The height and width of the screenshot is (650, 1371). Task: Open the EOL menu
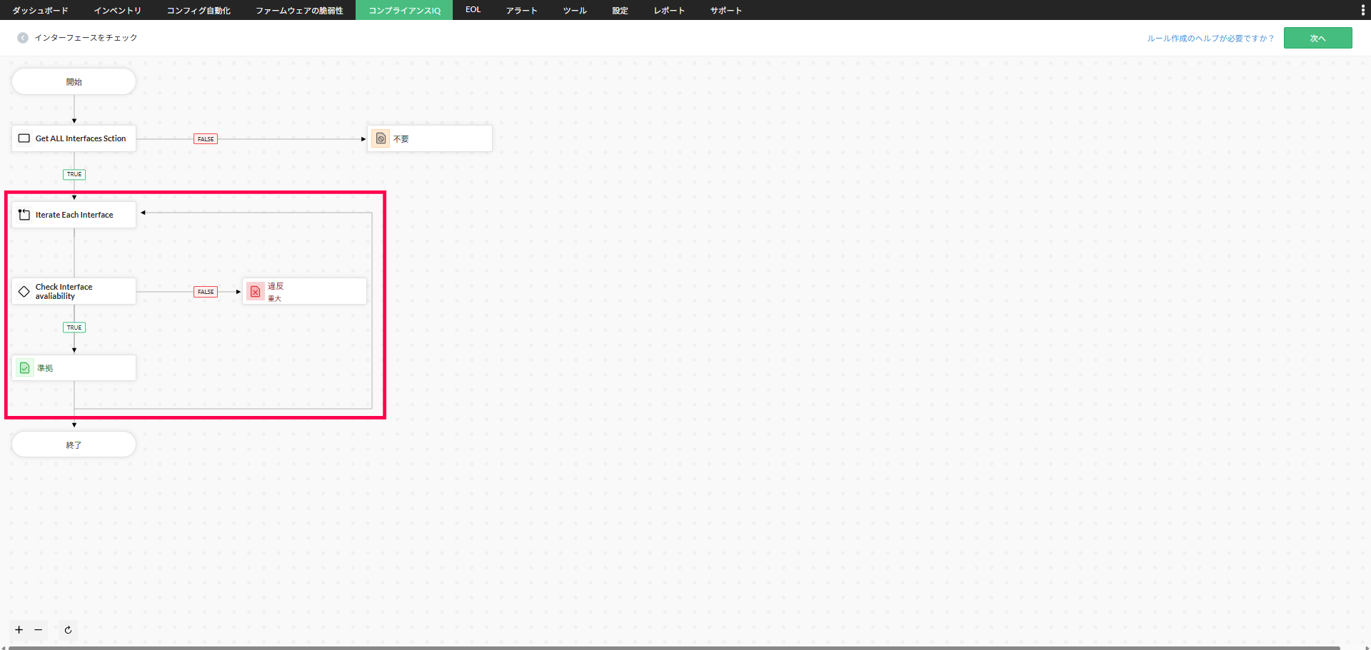pos(473,10)
